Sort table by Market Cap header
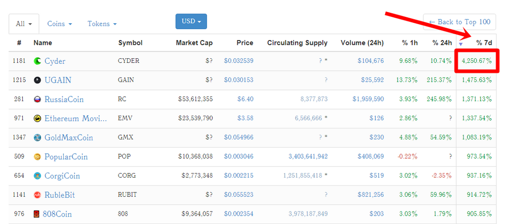Viewport: 507px width, 224px height. click(x=194, y=43)
